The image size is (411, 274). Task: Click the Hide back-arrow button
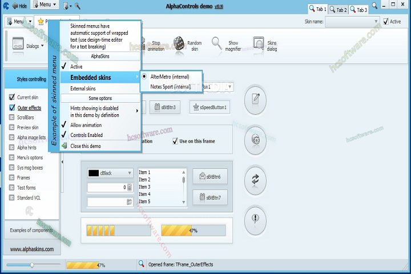(19, 6)
